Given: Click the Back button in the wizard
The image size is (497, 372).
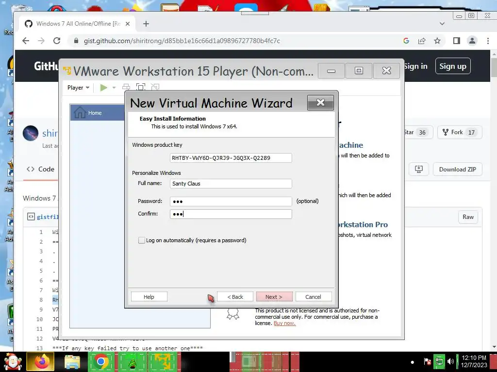Looking at the screenshot, I should tap(235, 297).
